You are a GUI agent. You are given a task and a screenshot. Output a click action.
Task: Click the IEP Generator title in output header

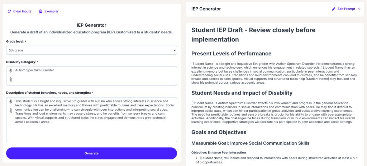(206, 9)
